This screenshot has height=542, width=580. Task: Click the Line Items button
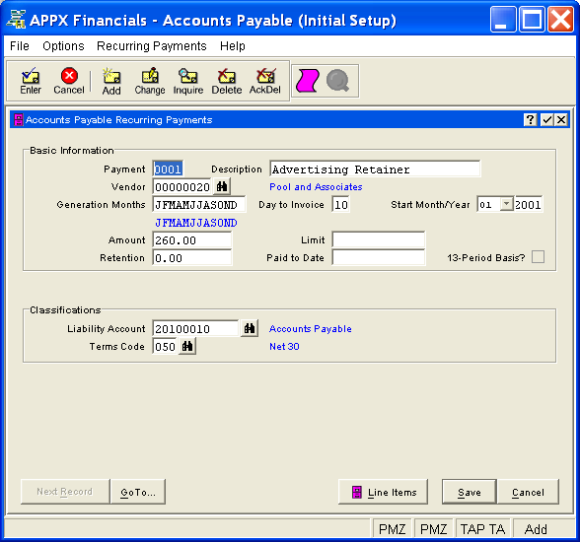coord(383,492)
